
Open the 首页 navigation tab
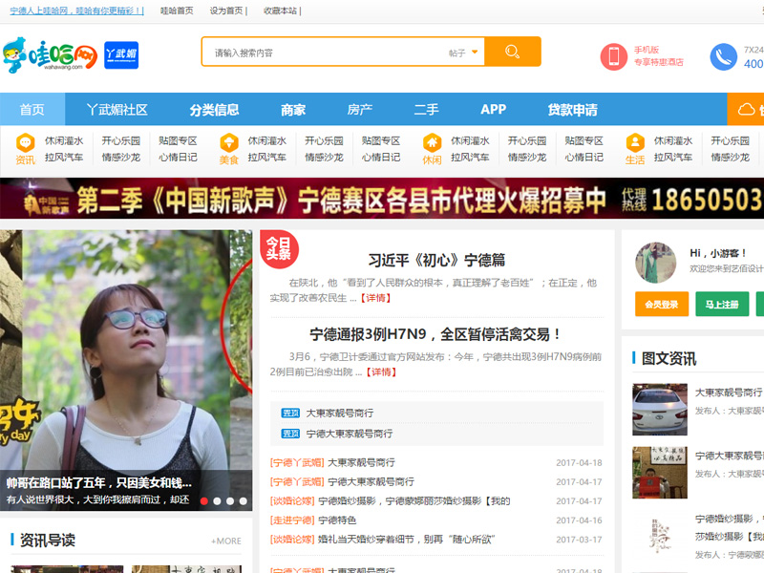click(x=32, y=109)
